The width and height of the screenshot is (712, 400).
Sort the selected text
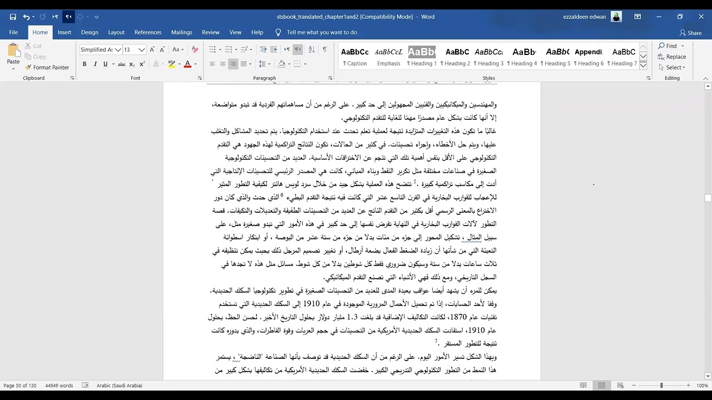click(x=311, y=49)
